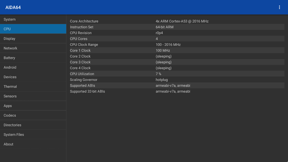Open the System Files section
This screenshot has height=162, width=288.
[x=33, y=134]
